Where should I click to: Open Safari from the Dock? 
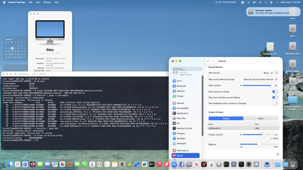25,164
